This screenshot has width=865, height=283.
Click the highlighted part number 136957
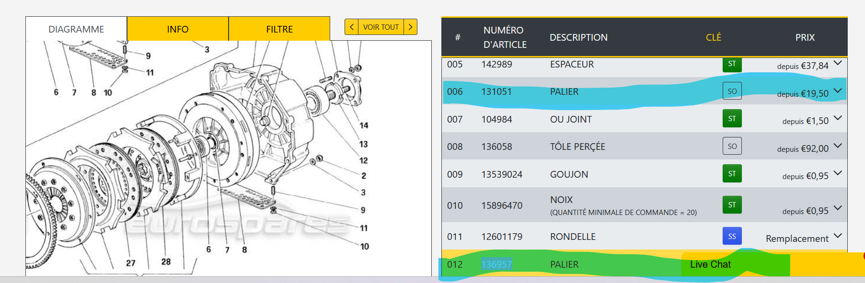(x=496, y=264)
